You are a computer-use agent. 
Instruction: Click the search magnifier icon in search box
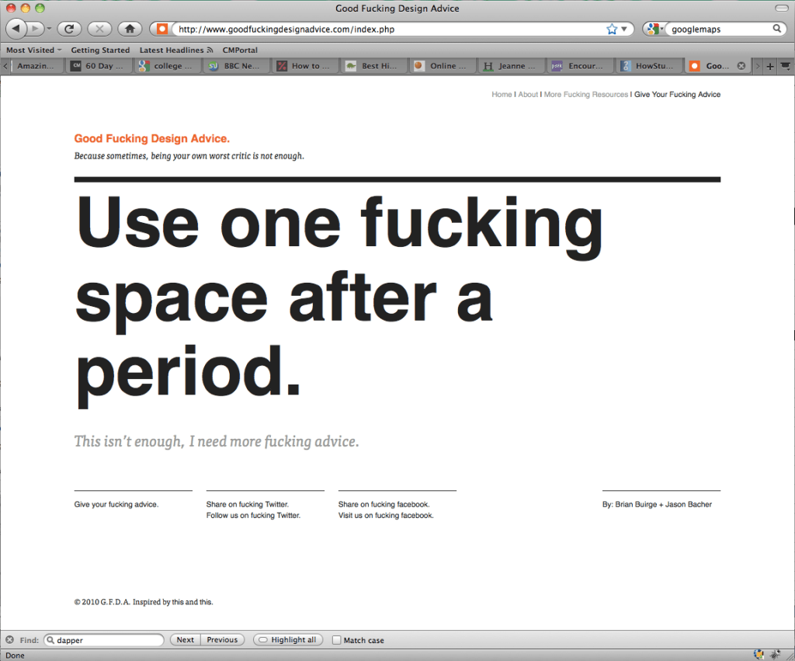coord(776,29)
